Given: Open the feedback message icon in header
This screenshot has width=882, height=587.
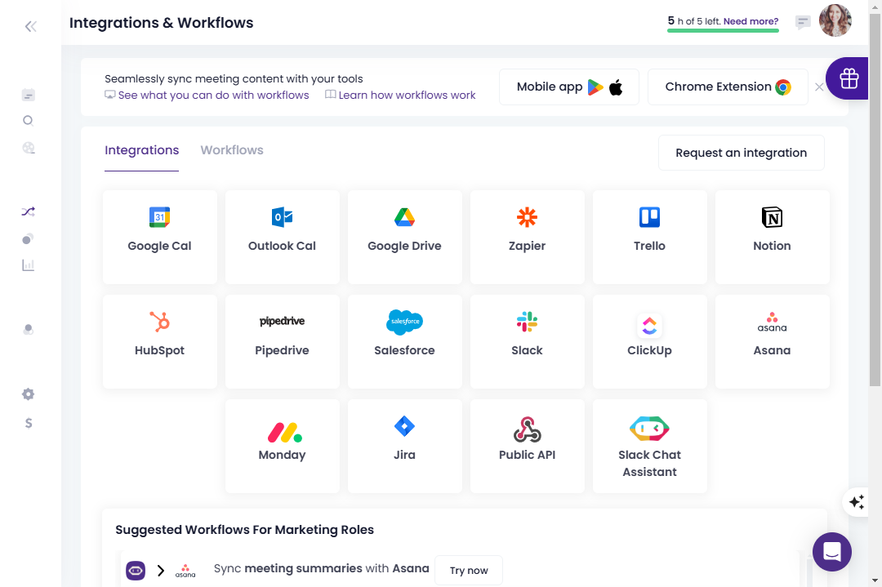Looking at the screenshot, I should pyautogui.click(x=803, y=23).
